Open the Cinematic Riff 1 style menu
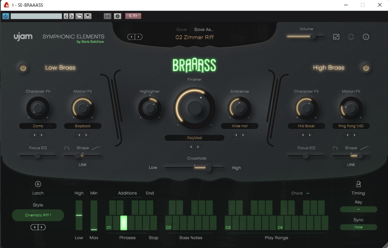388x248 pixels. tap(38, 215)
